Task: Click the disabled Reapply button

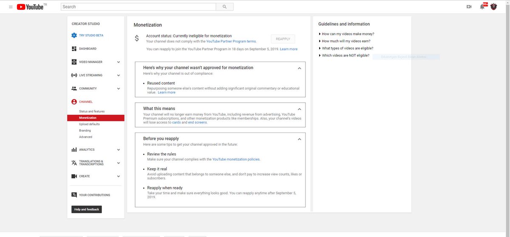Action: click(283, 39)
